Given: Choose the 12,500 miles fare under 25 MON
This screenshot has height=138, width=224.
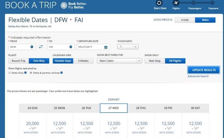Looking at the screenshot, I should click(60, 124).
